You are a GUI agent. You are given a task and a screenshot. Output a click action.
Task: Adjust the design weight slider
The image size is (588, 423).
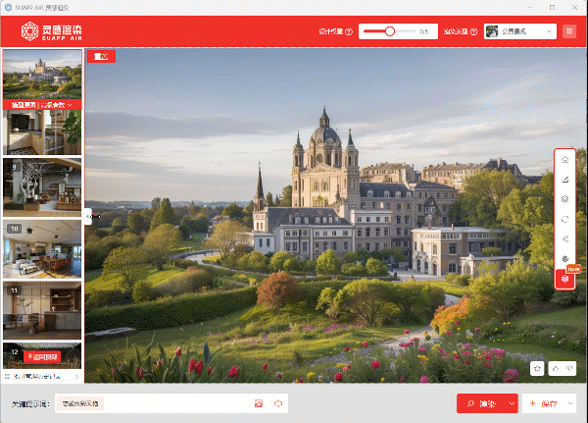390,31
